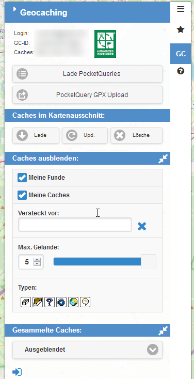Toggle the Mystery question-mark cache type
The width and height of the screenshot is (194, 379).
click(x=50, y=302)
